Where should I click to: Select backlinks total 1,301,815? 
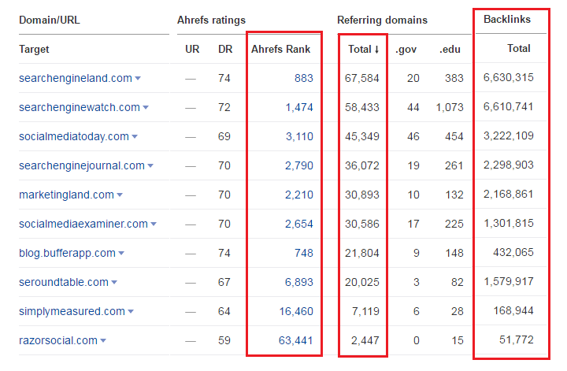click(x=509, y=223)
